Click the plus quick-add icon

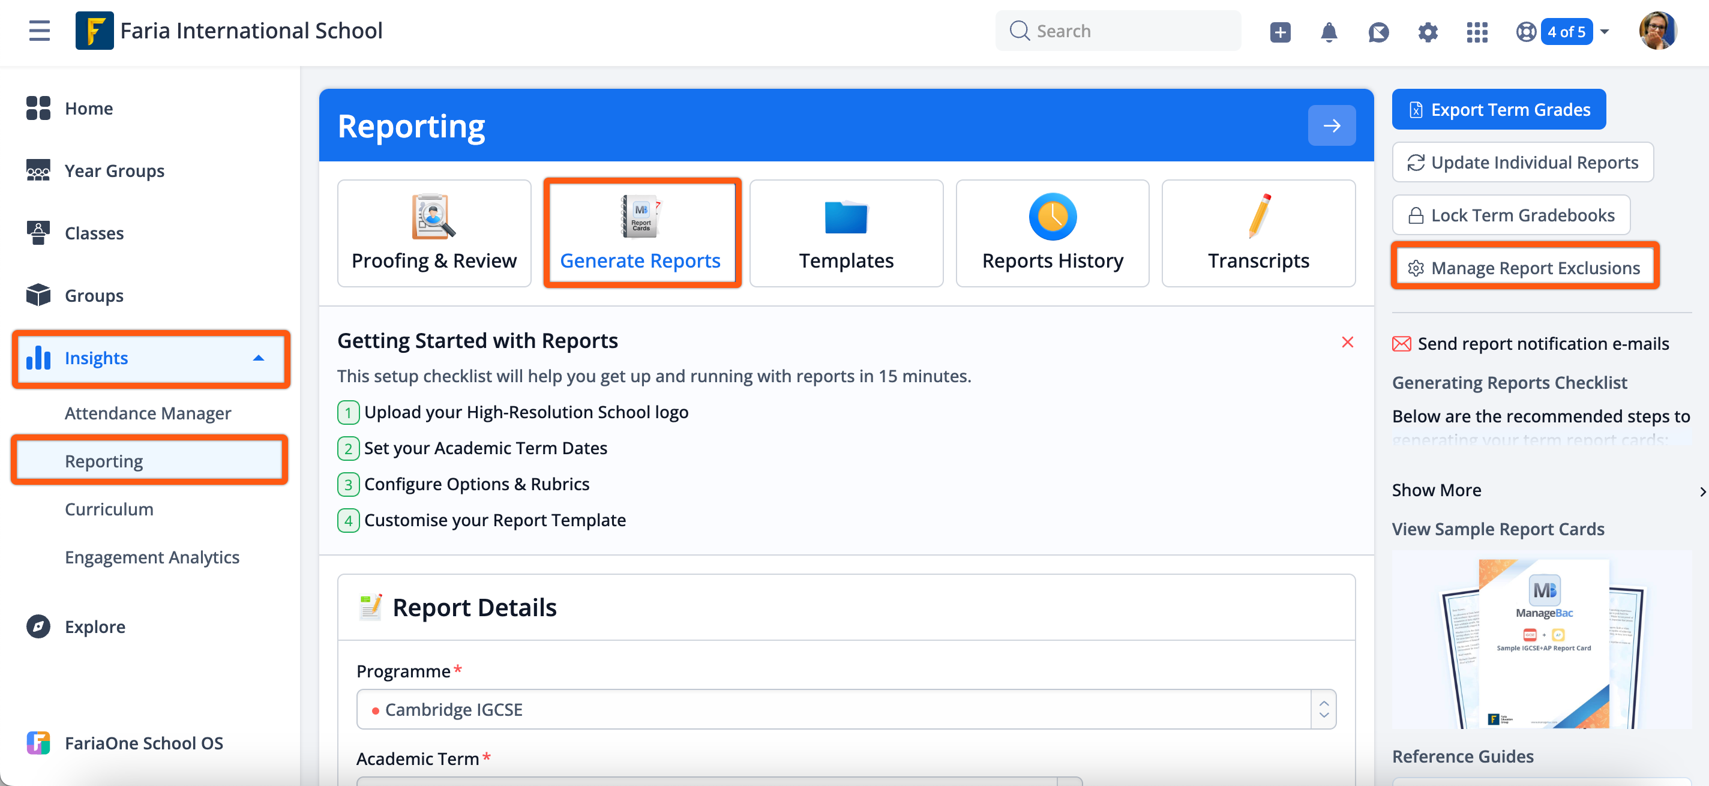click(x=1280, y=32)
